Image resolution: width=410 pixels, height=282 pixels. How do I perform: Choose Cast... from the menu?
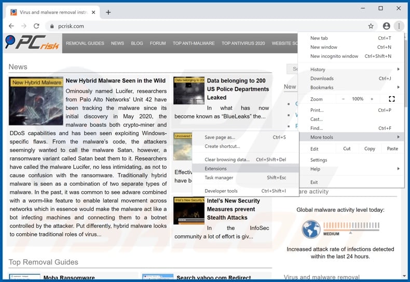[x=351, y=119]
